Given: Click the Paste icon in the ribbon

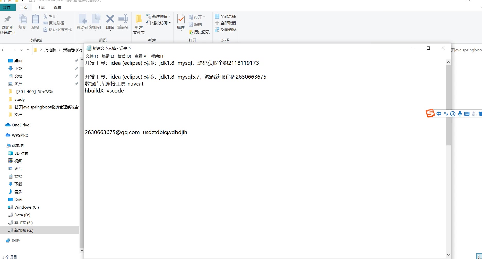Looking at the screenshot, I should [x=35, y=19].
